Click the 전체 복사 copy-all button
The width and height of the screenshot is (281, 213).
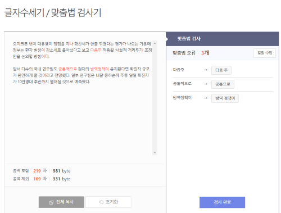pos(61,202)
